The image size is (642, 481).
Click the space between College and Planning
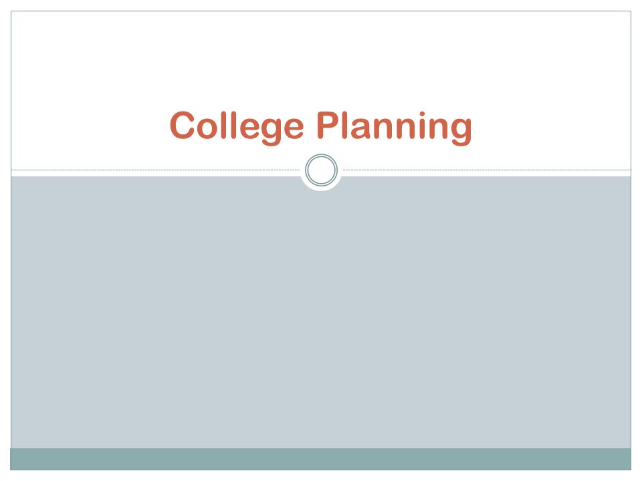(310, 127)
